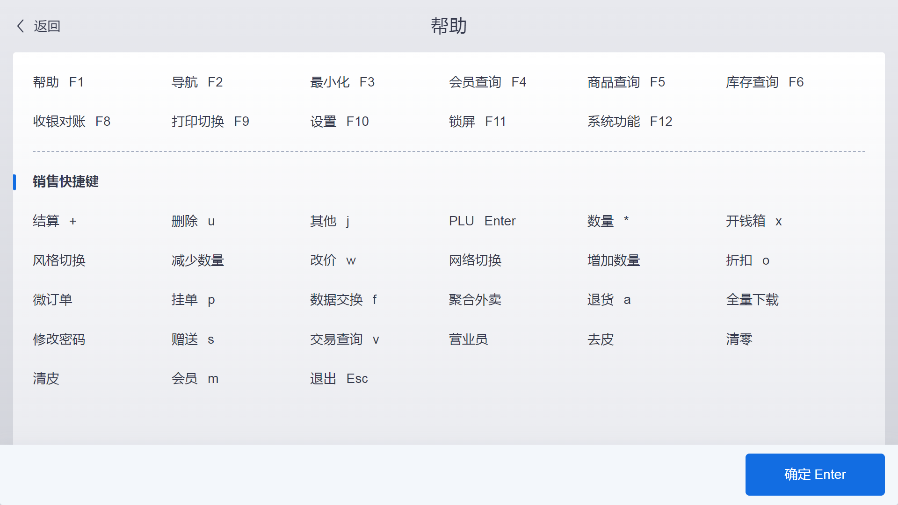Select the 系统功能 F12 entry
Image resolution: width=898 pixels, height=505 pixels.
630,122
